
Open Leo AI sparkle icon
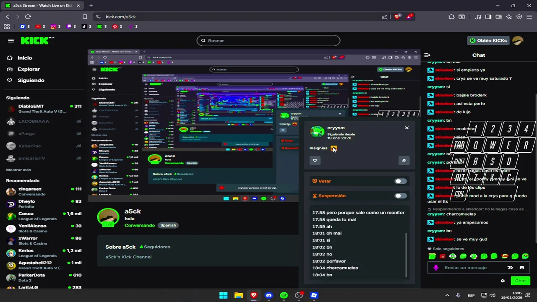pos(509,17)
